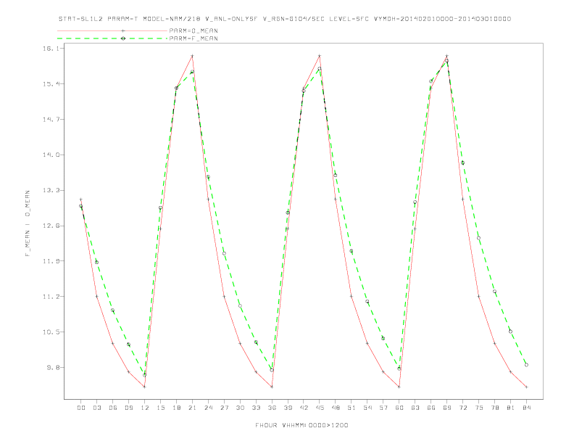
Task: Click y-axis tick value 11.9
Action: pyautogui.click(x=51, y=261)
